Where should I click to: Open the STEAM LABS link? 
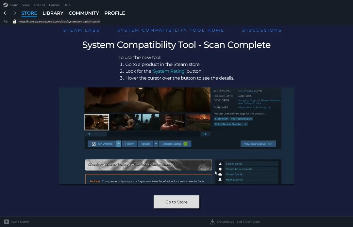click(81, 30)
